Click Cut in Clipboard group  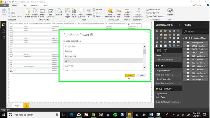pos(11,10)
